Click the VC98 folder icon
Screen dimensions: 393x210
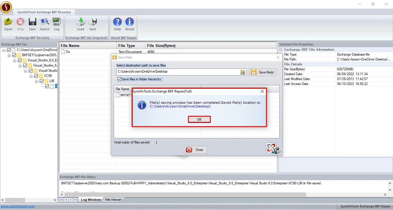pos(41,76)
